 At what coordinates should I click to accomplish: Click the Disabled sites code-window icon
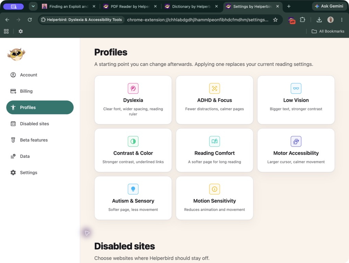[13, 124]
